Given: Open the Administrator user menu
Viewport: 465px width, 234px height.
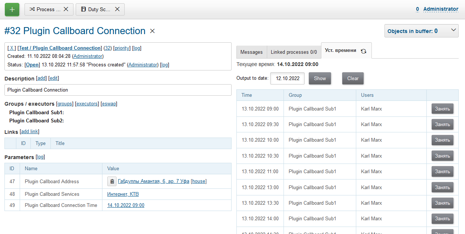Looking at the screenshot, I should (441, 9).
